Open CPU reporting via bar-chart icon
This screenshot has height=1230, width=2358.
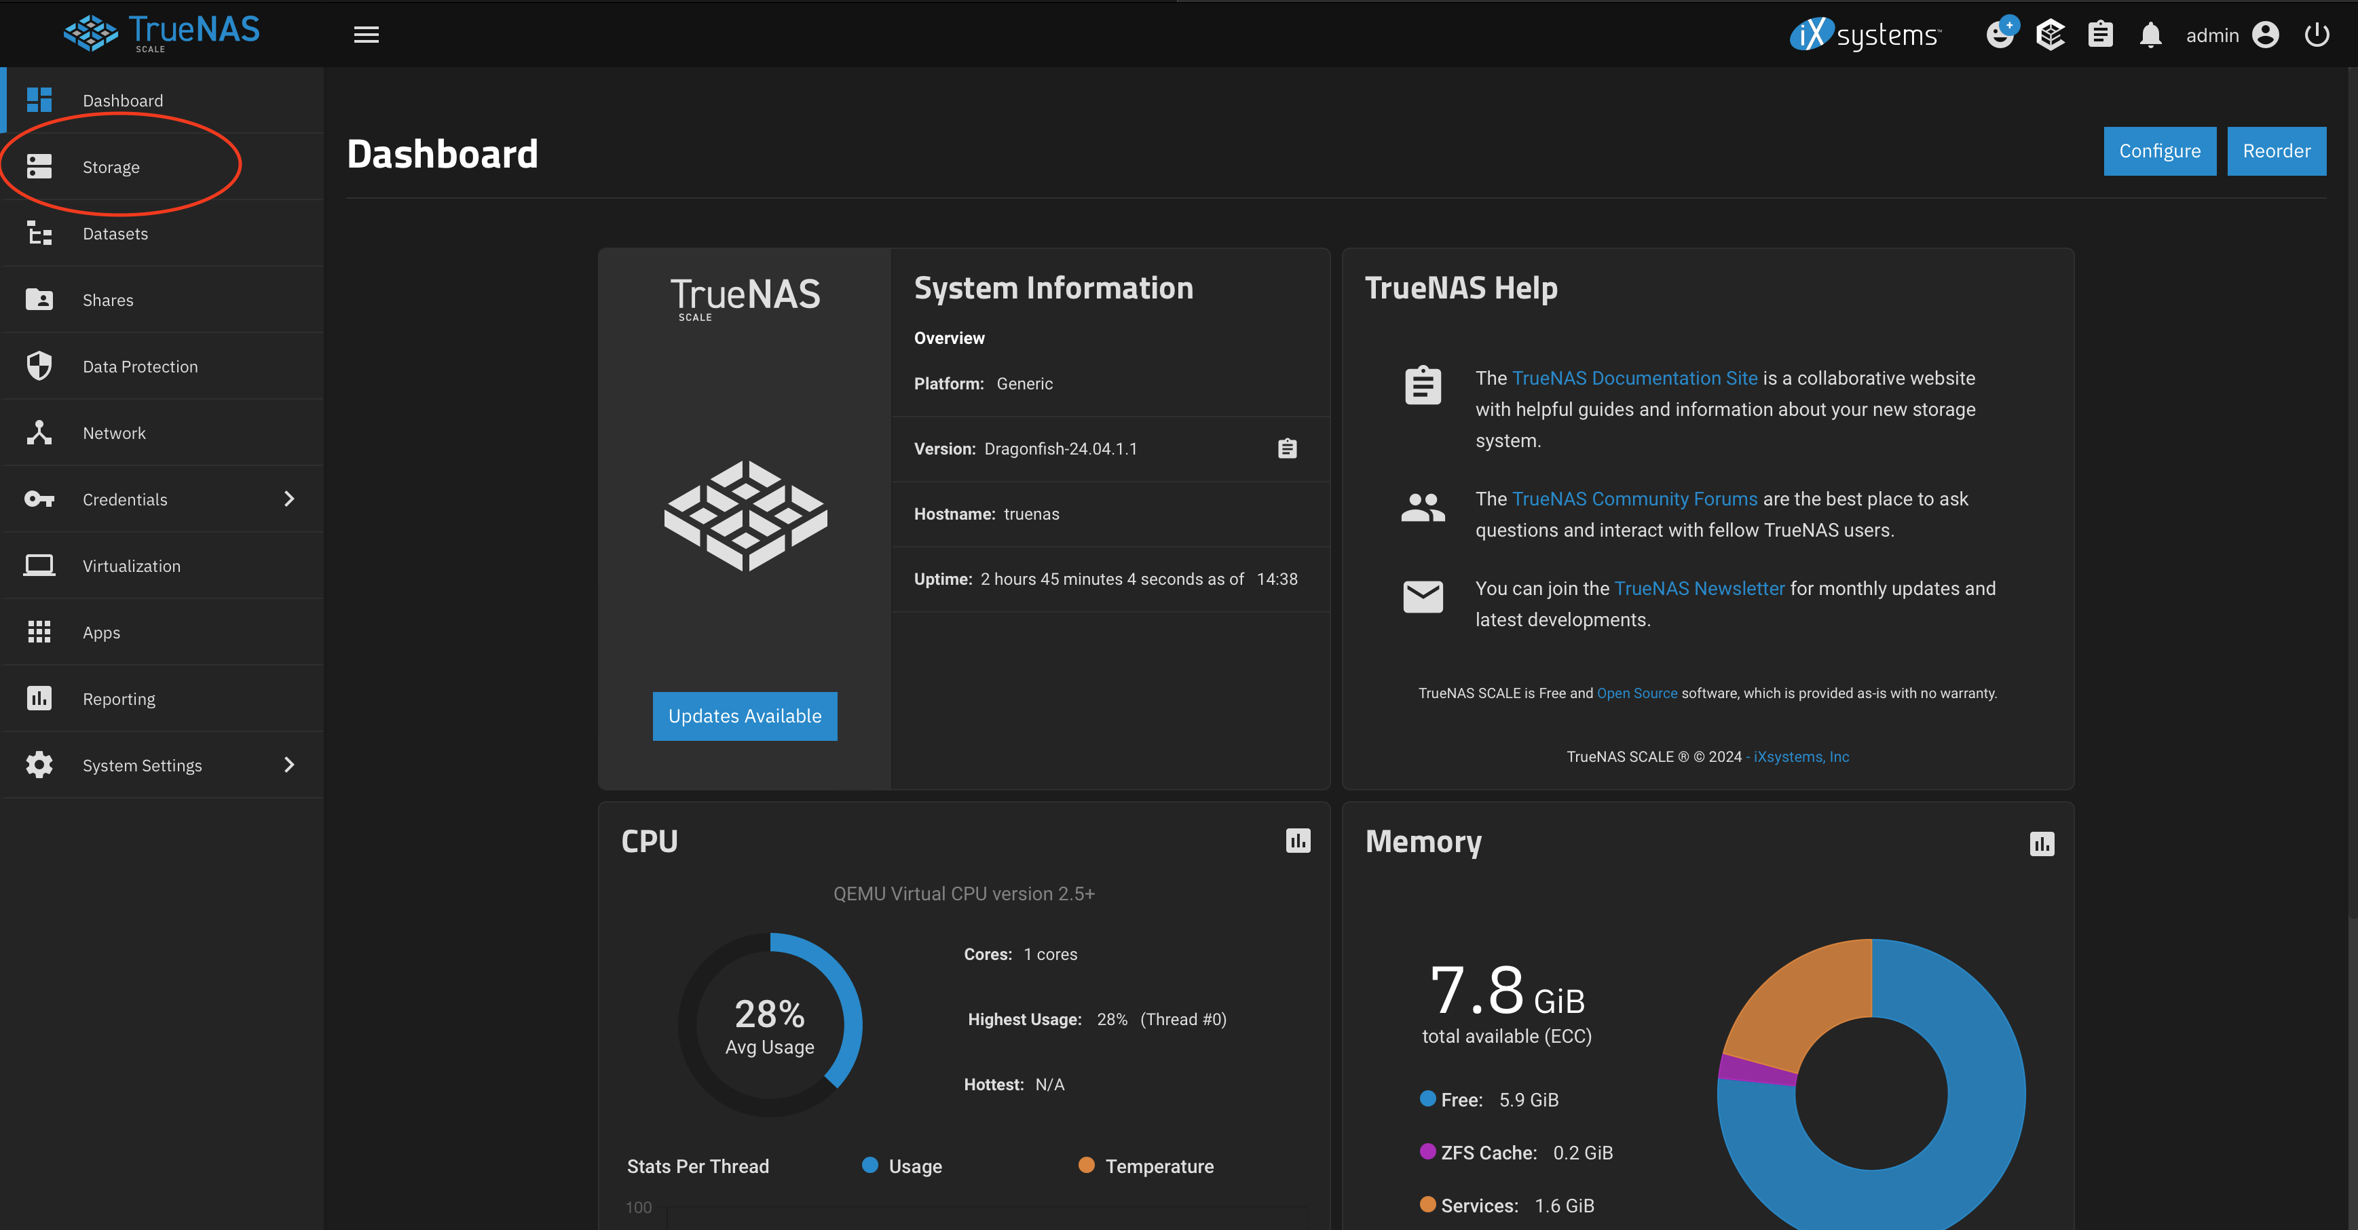point(1299,841)
